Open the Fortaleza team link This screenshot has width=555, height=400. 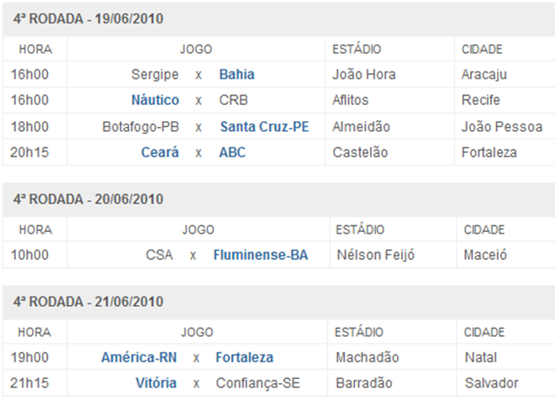[244, 357]
